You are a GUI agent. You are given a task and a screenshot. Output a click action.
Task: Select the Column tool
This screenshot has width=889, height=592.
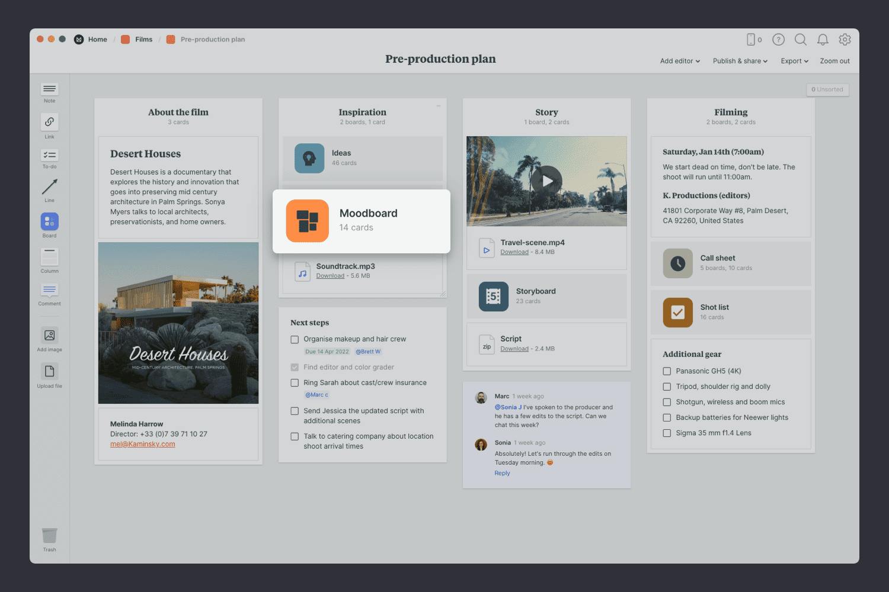coord(50,257)
